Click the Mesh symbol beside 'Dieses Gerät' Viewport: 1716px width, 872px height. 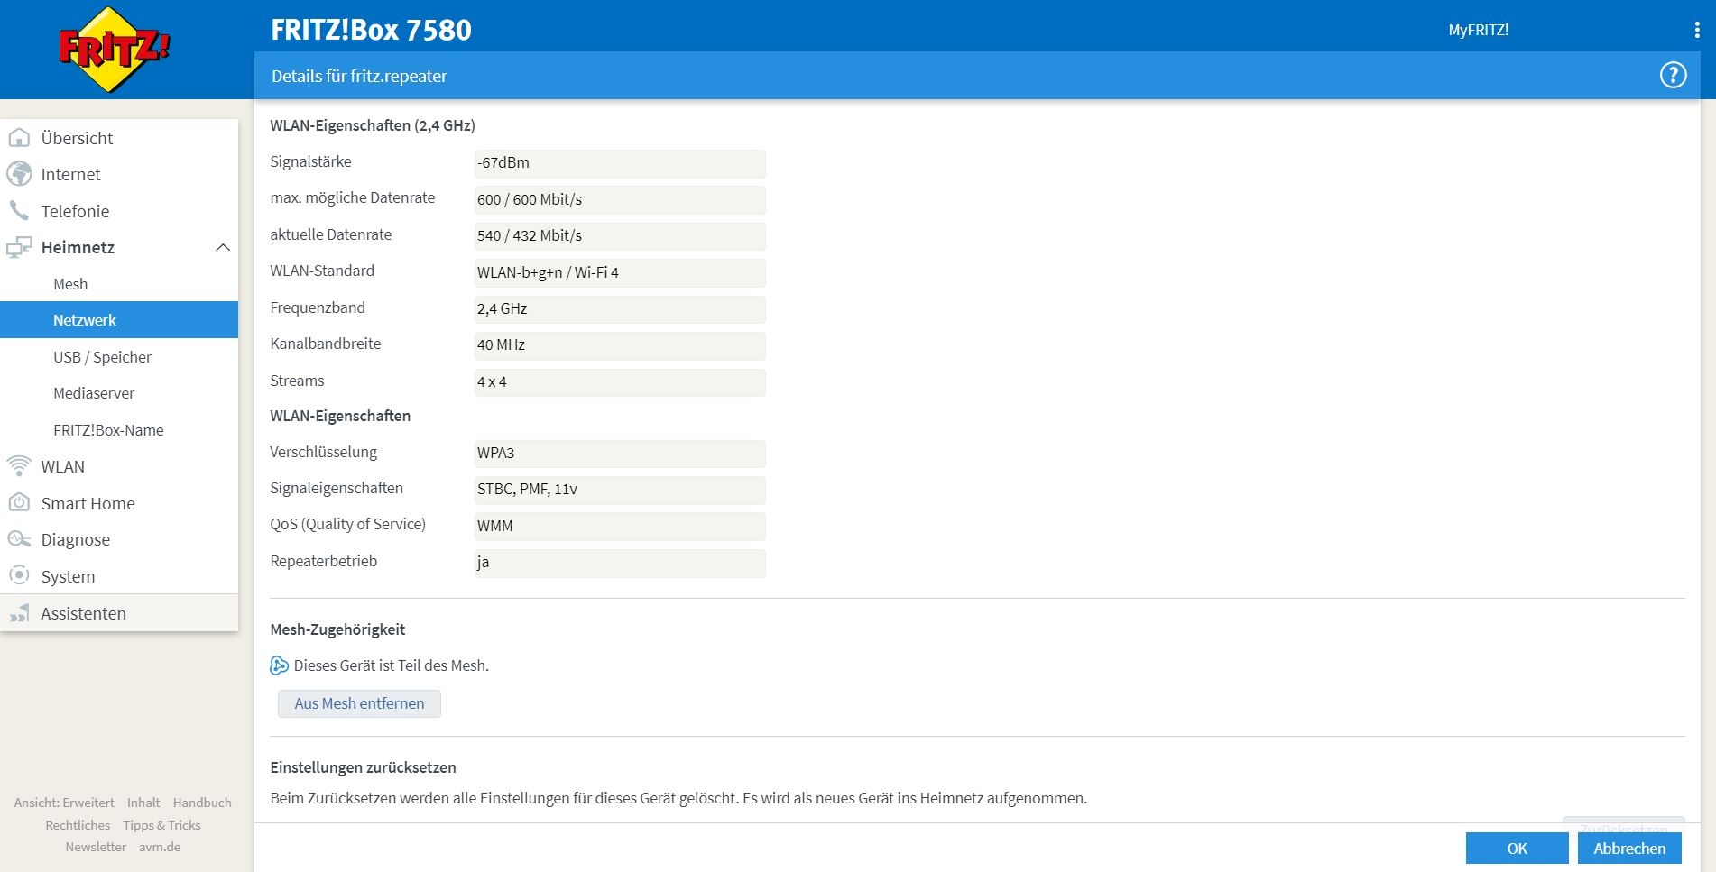coord(280,665)
